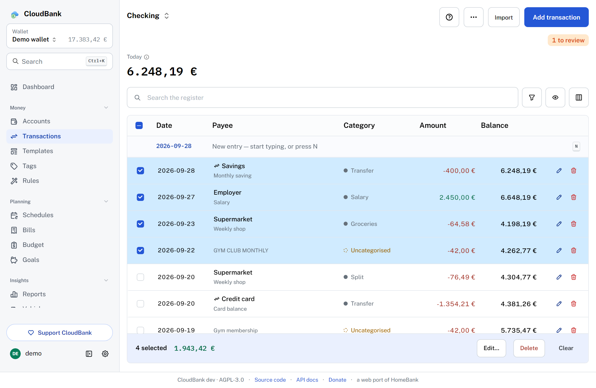Toggle the eye visibility options button
This screenshot has width=596, height=388.
click(555, 97)
